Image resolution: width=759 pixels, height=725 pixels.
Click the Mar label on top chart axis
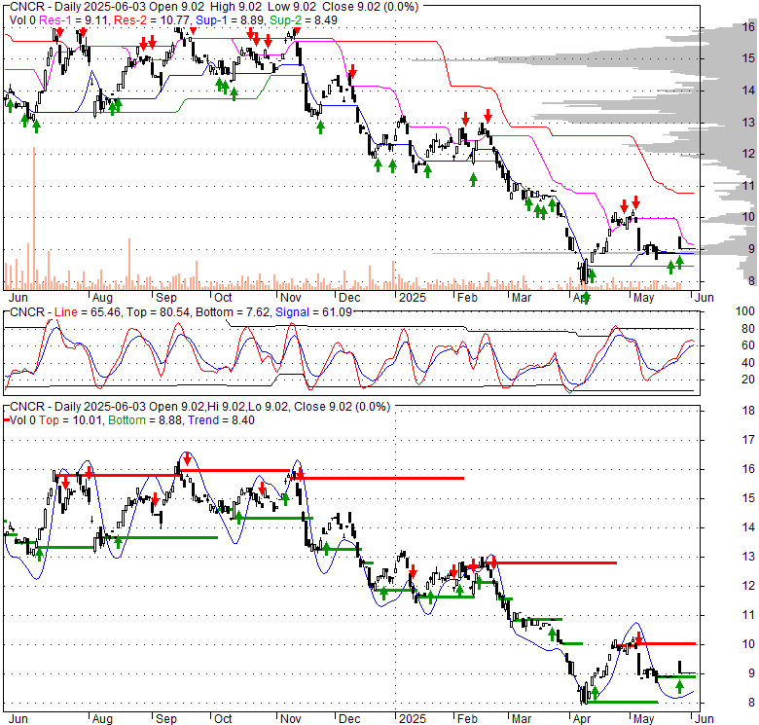point(522,297)
